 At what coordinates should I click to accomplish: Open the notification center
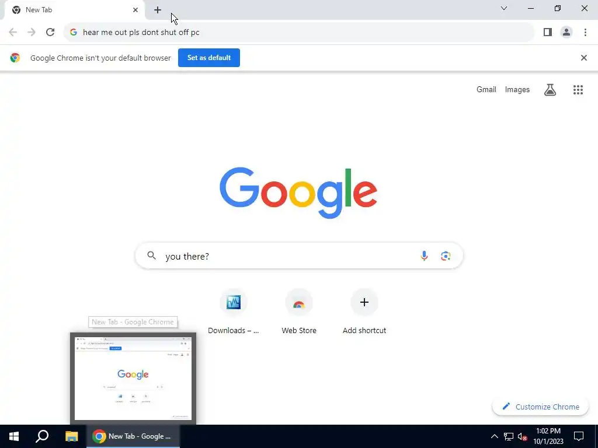(x=579, y=436)
